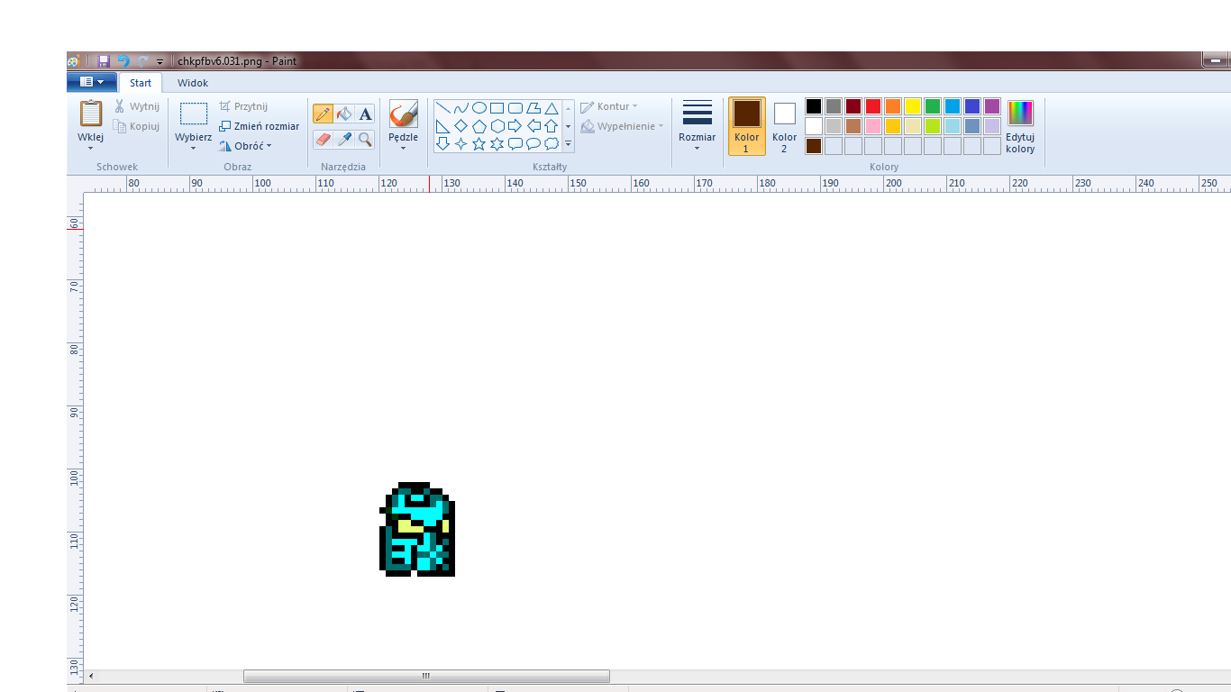Pick the red color swatch
The width and height of the screenshot is (1231, 692).
(873, 106)
